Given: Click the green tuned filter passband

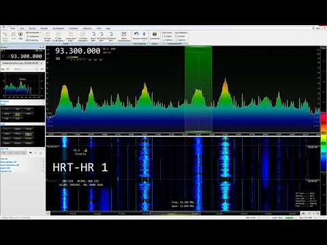Looking at the screenshot, I should [x=198, y=88].
